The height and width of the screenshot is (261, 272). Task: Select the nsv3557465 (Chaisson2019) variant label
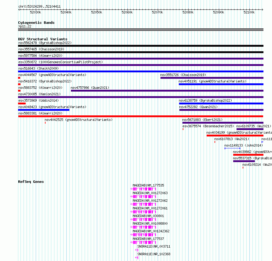[41, 49]
